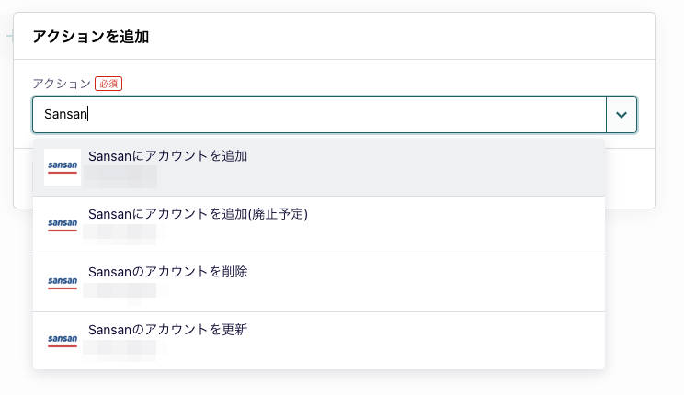Screen dimensions: 684x395
Task: Pick 'Sansanのアカウントを削除' from list
Action: pos(168,272)
